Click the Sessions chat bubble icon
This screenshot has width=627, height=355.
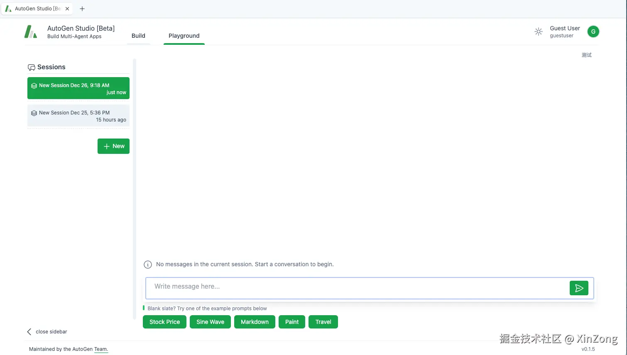tap(32, 67)
